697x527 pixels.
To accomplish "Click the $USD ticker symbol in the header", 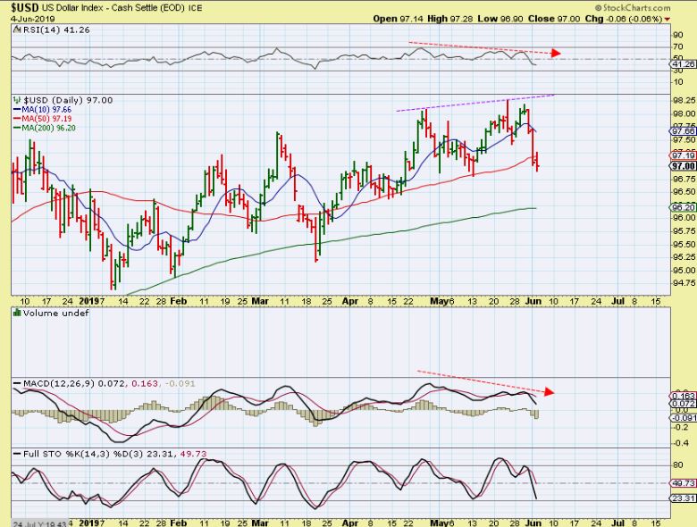I will pyautogui.click(x=26, y=8).
